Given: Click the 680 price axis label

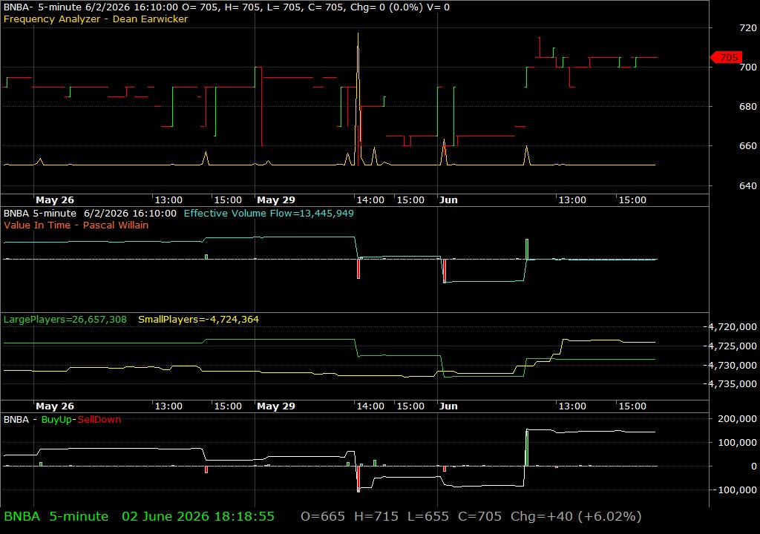Looking at the screenshot, I should pyautogui.click(x=748, y=107).
